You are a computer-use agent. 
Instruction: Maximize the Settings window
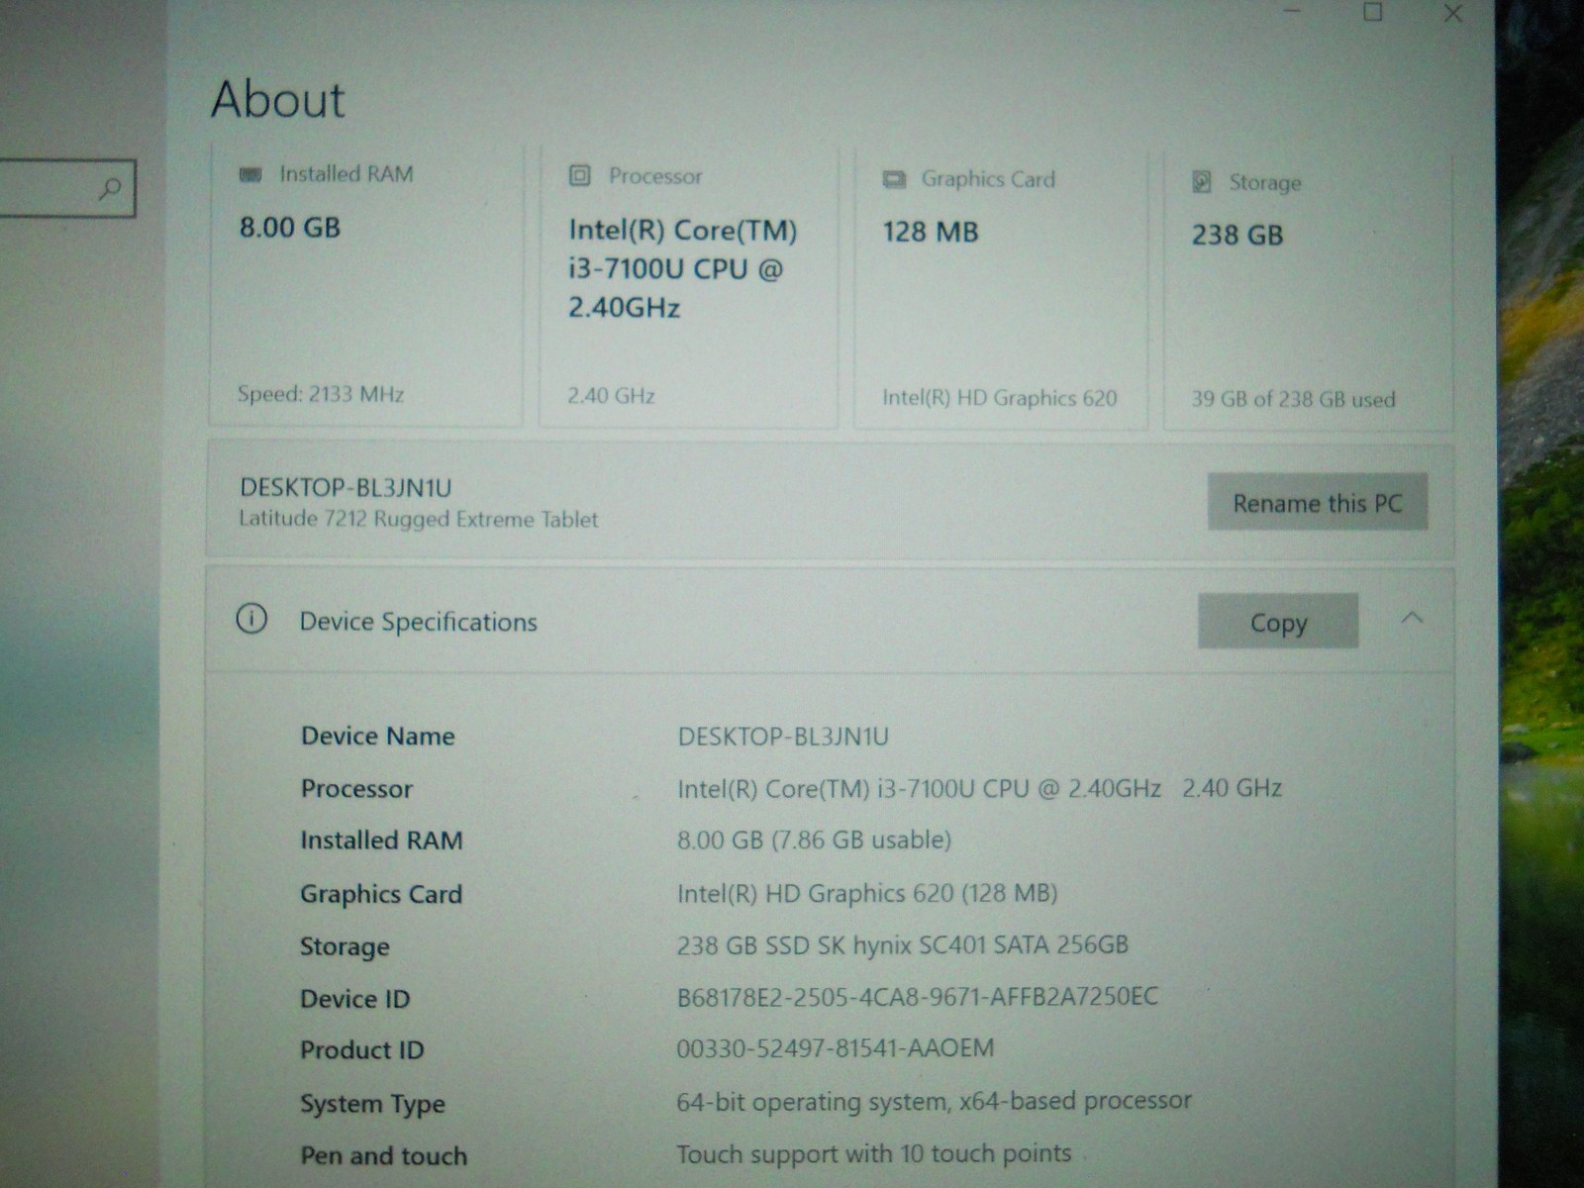click(1373, 11)
